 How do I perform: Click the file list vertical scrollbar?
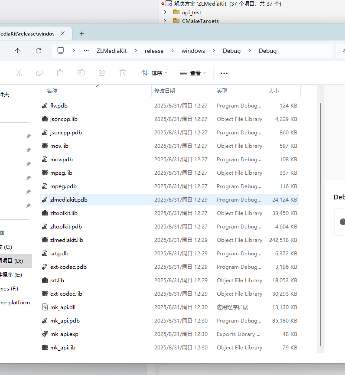coord(320,224)
